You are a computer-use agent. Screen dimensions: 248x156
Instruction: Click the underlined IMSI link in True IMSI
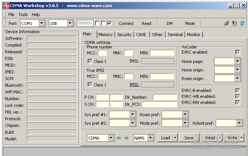pos(134,85)
